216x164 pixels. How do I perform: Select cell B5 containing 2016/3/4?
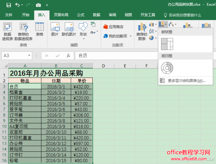[x=56, y=98]
